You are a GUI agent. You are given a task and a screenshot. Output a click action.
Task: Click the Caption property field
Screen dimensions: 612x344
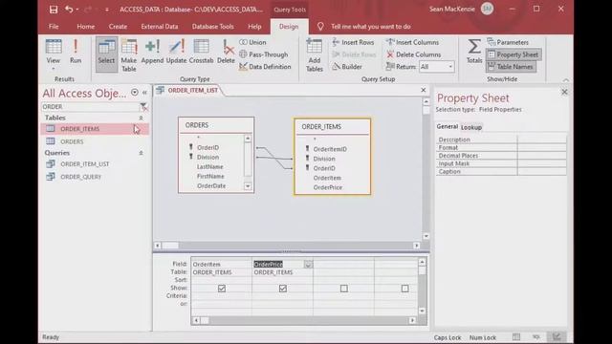[542, 171]
